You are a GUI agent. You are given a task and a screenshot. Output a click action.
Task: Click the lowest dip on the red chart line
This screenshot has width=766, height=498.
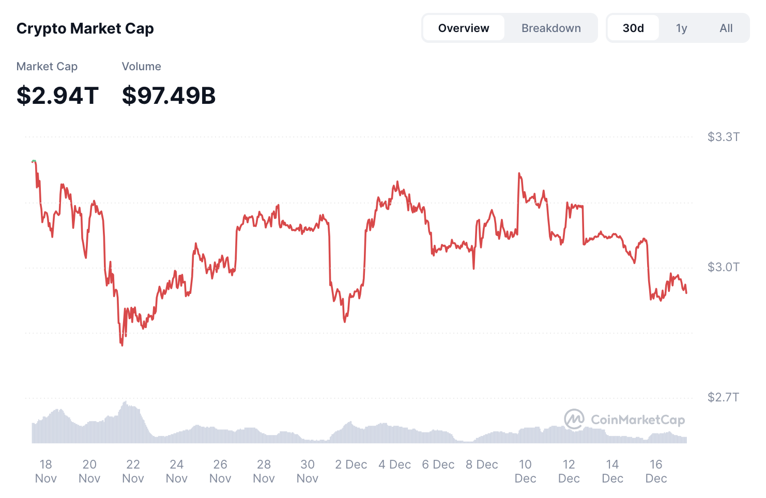(x=122, y=345)
